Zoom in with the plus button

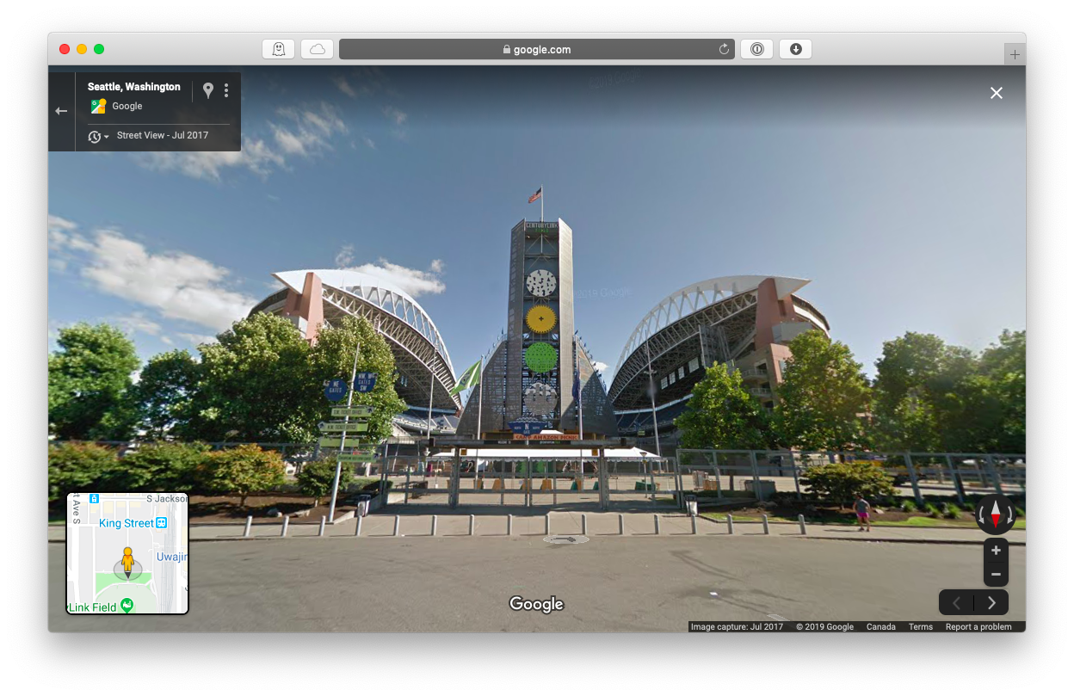996,551
